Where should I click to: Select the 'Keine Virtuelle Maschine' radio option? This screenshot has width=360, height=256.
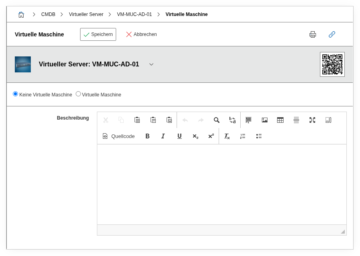(16, 94)
